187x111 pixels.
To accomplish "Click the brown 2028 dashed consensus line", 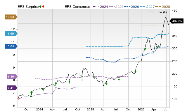I will [x=149, y=25].
